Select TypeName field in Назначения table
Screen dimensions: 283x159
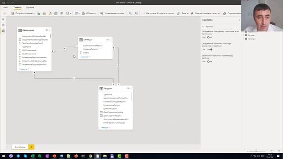27,47
